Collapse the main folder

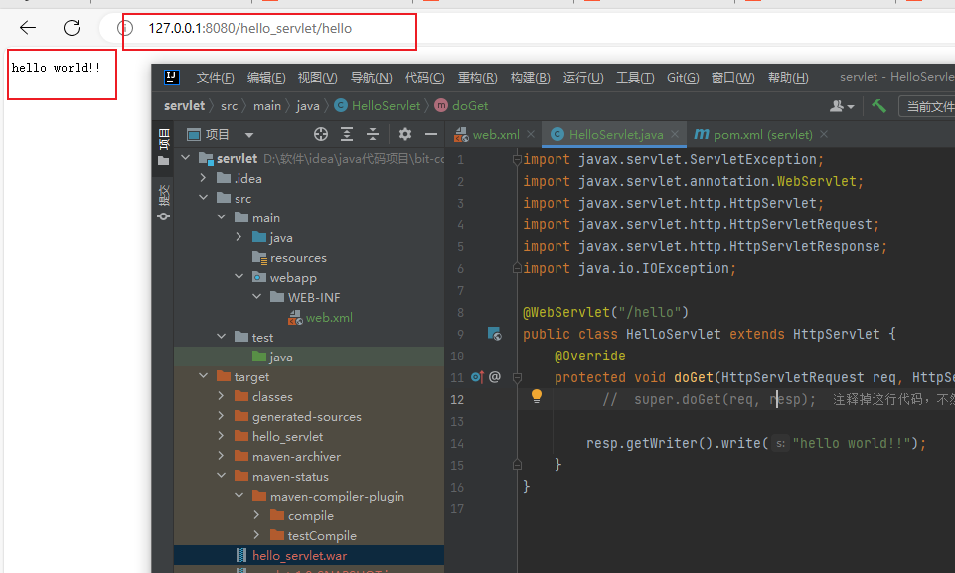[221, 217]
